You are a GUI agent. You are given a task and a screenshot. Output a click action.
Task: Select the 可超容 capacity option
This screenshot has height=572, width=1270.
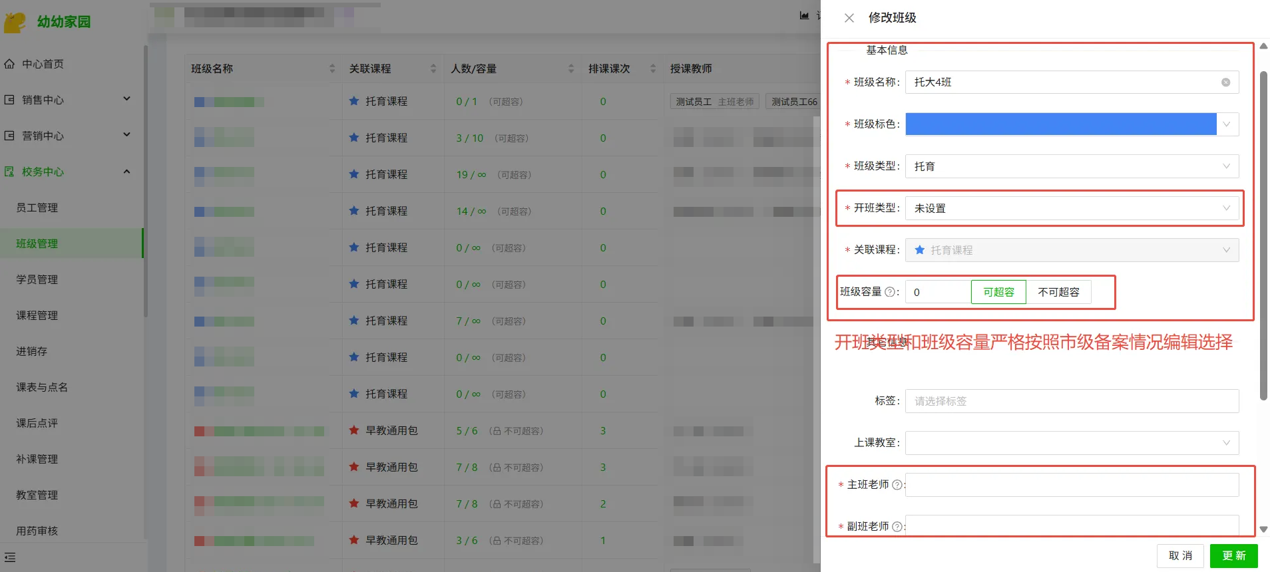(x=998, y=292)
